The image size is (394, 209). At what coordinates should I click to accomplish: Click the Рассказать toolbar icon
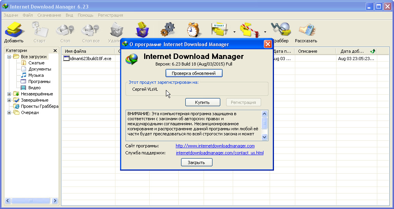pyautogui.click(x=306, y=32)
